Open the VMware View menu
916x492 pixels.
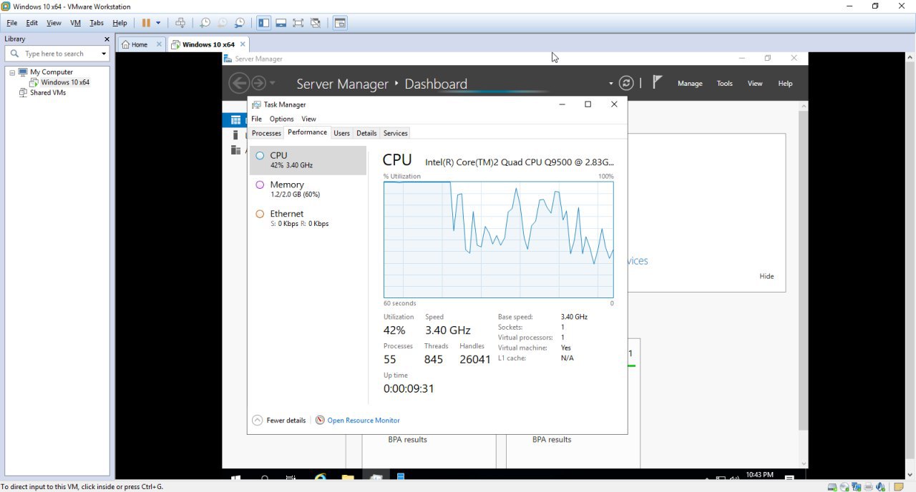pyautogui.click(x=54, y=23)
